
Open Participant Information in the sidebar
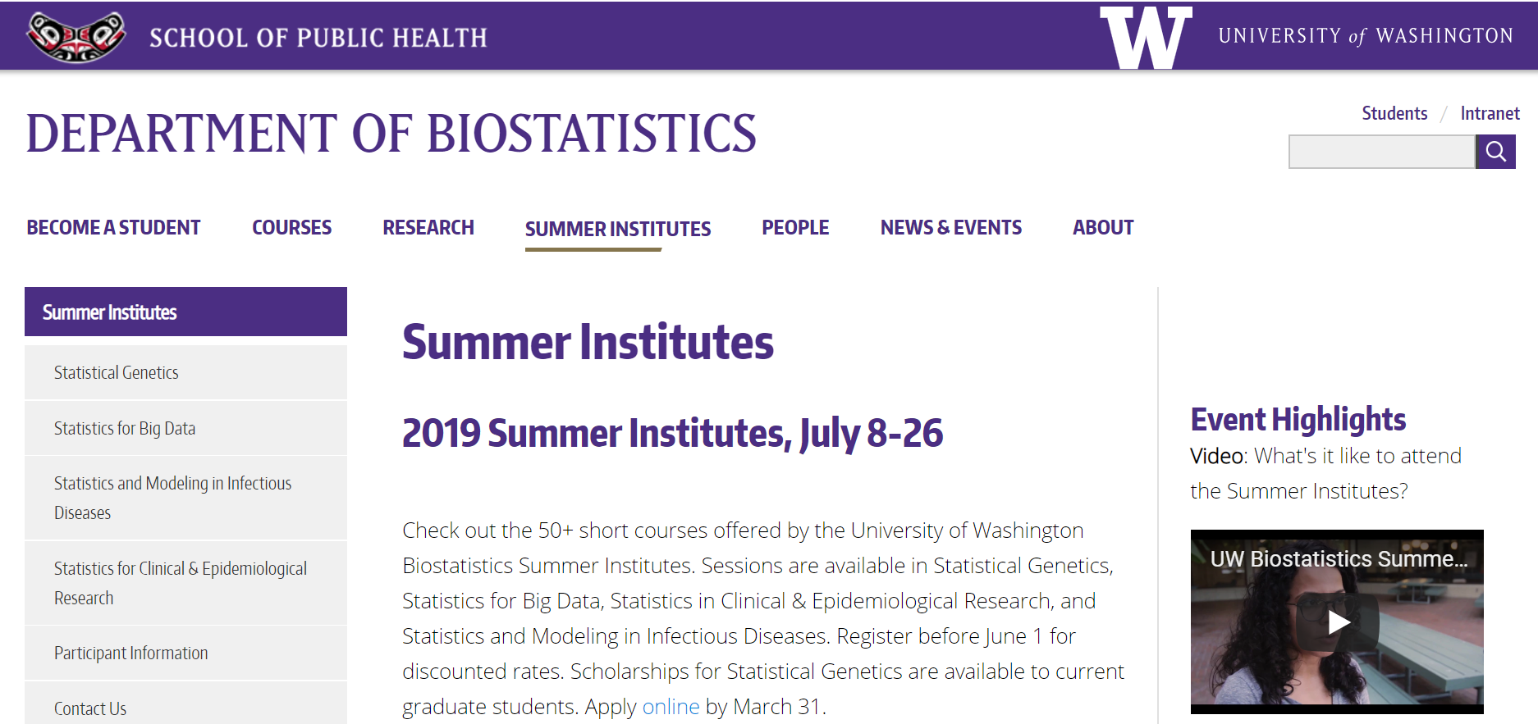[x=131, y=653]
